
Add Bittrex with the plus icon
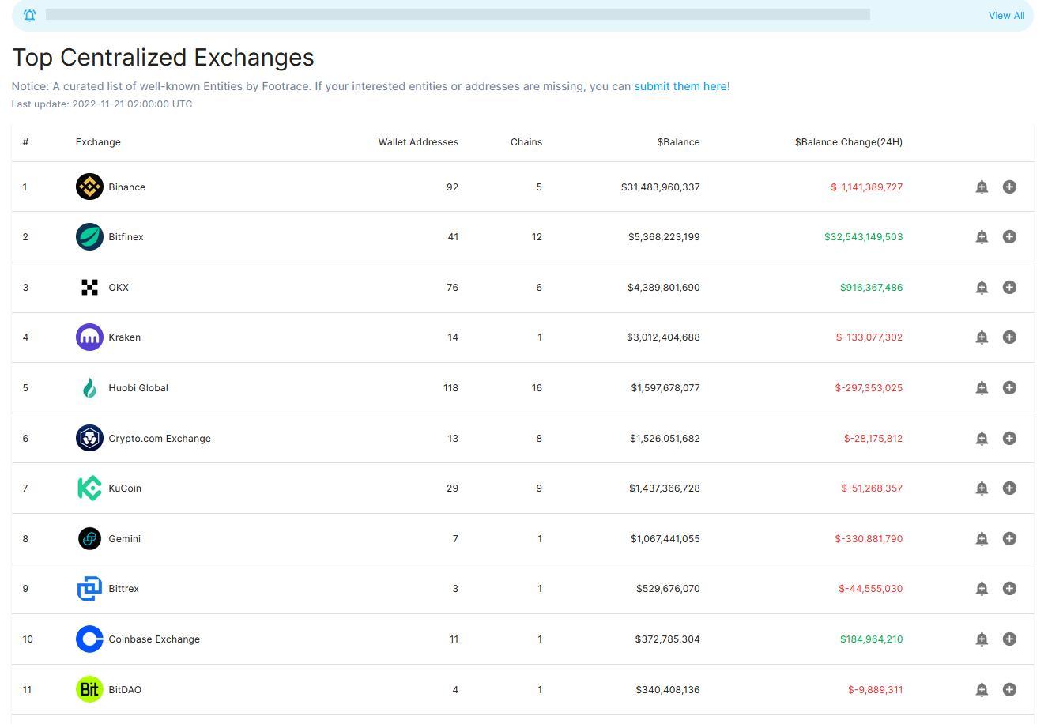pyautogui.click(x=1009, y=589)
